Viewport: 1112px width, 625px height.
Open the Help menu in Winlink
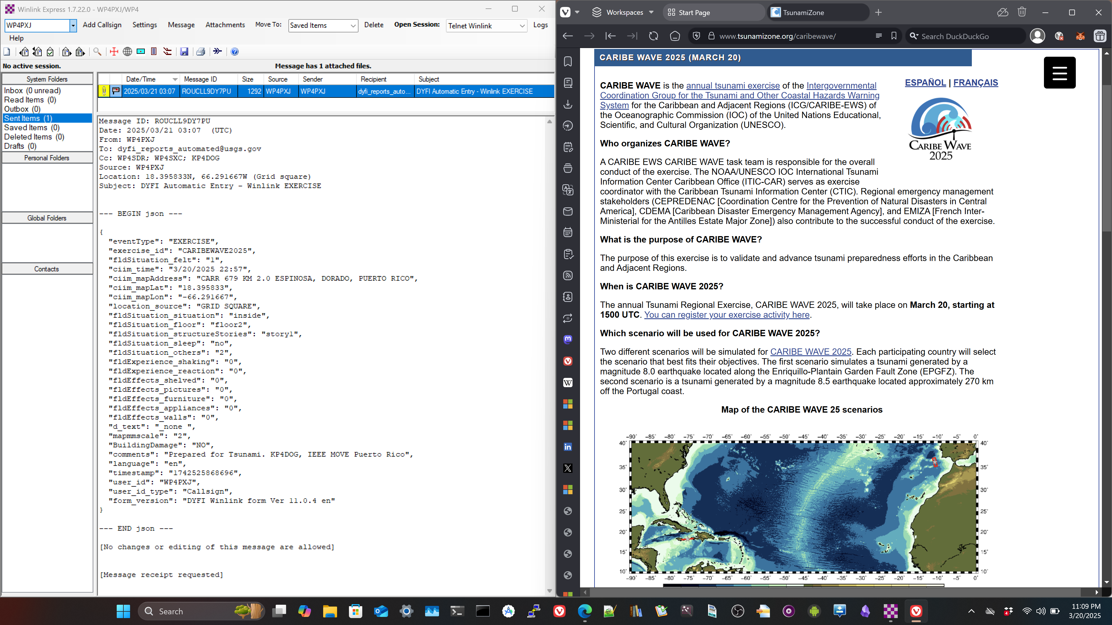click(17, 38)
